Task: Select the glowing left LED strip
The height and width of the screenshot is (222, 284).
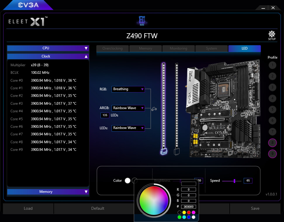Action: (x=164, y=108)
